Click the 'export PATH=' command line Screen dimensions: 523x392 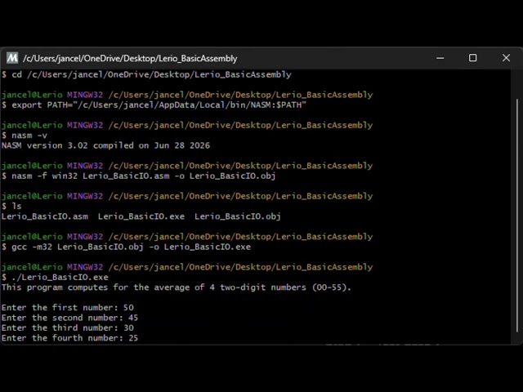point(154,105)
